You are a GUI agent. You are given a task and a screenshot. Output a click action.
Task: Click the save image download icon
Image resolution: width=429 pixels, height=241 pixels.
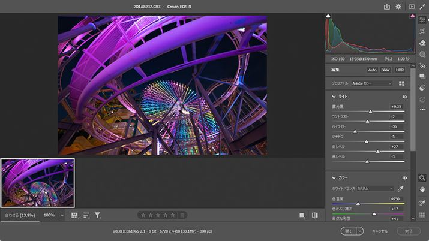[386, 7]
